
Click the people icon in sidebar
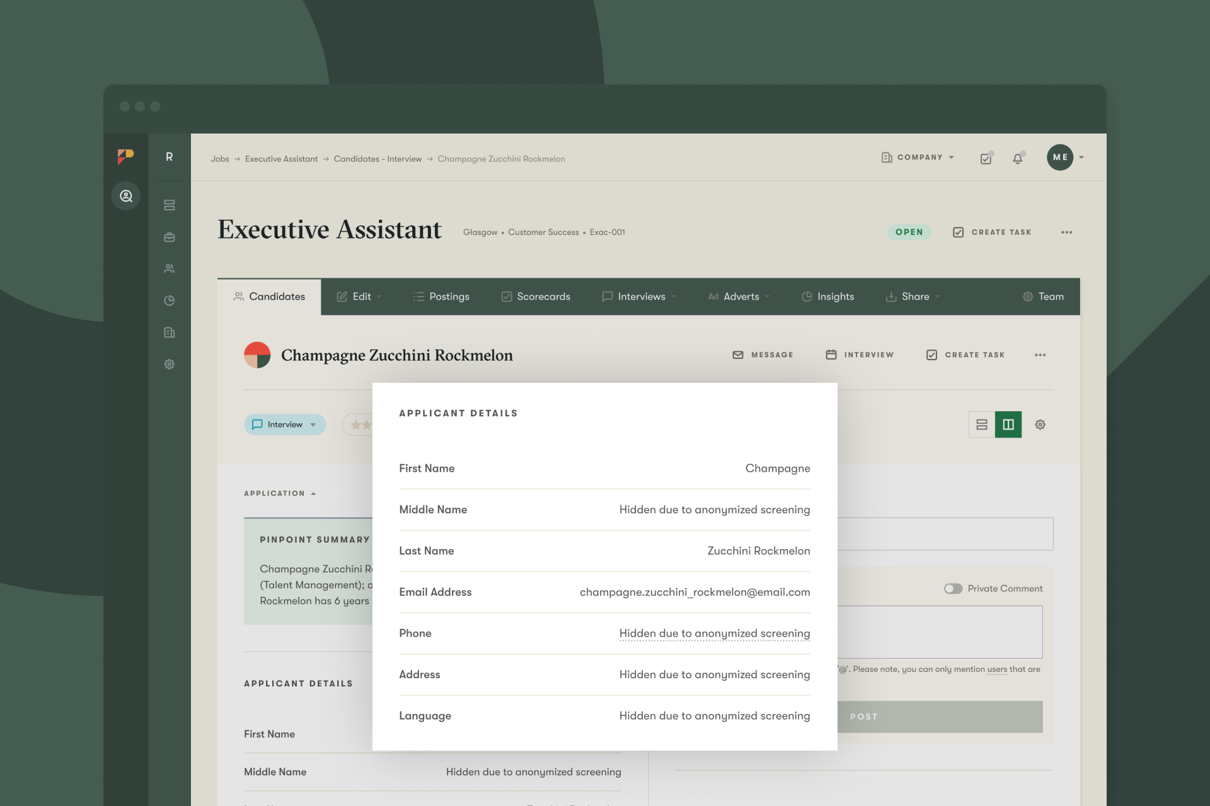[169, 269]
